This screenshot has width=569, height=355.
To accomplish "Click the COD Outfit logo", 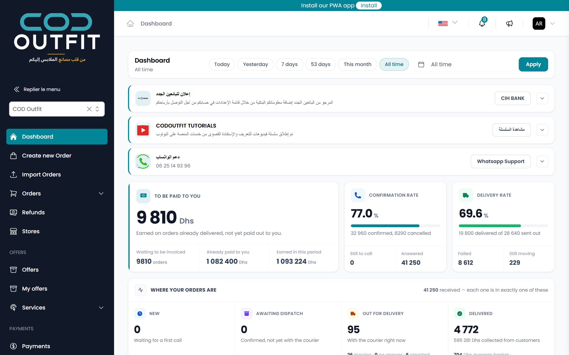I will (57, 38).
